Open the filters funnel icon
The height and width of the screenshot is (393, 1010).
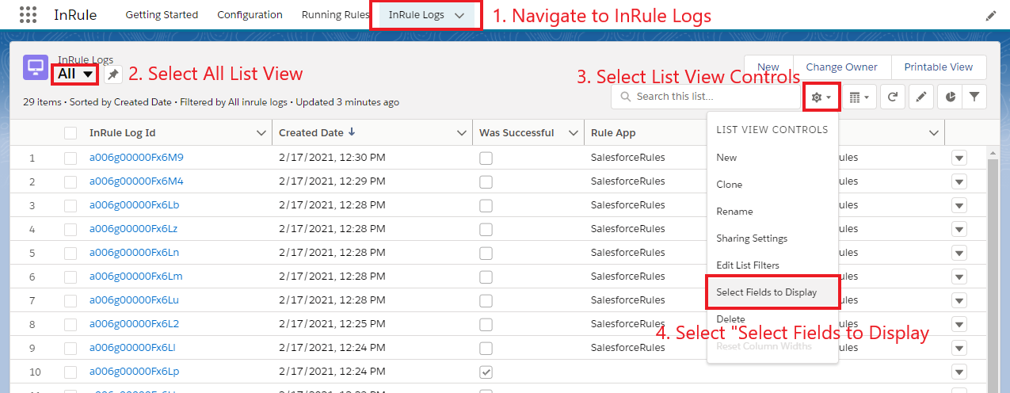point(974,97)
